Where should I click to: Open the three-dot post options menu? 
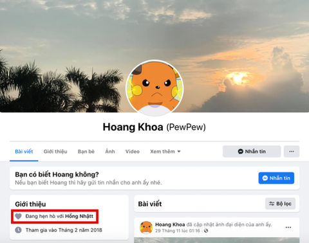(288, 228)
